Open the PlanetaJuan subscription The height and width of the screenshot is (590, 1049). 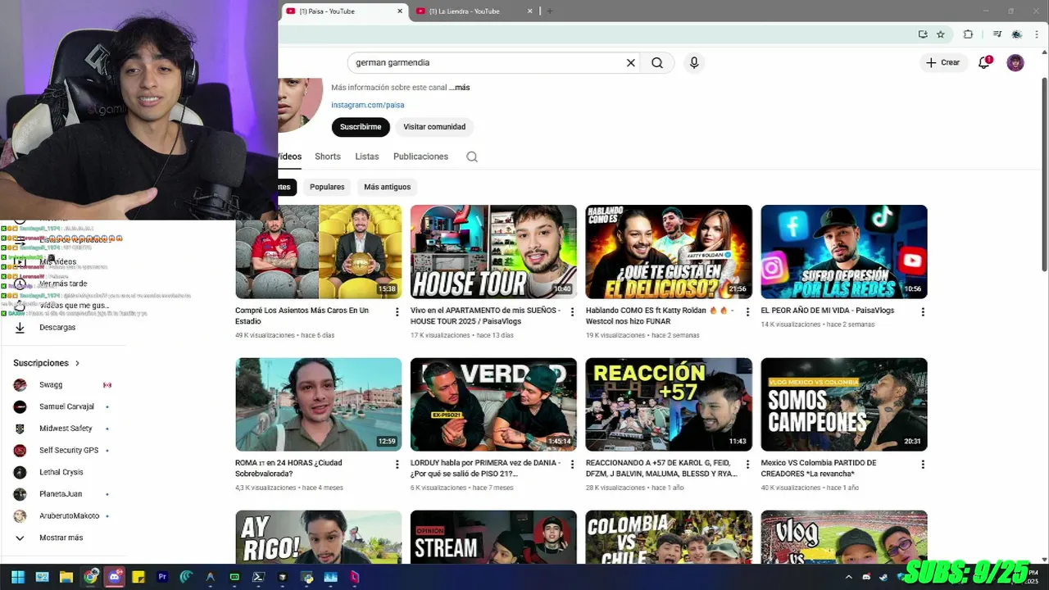[62, 494]
